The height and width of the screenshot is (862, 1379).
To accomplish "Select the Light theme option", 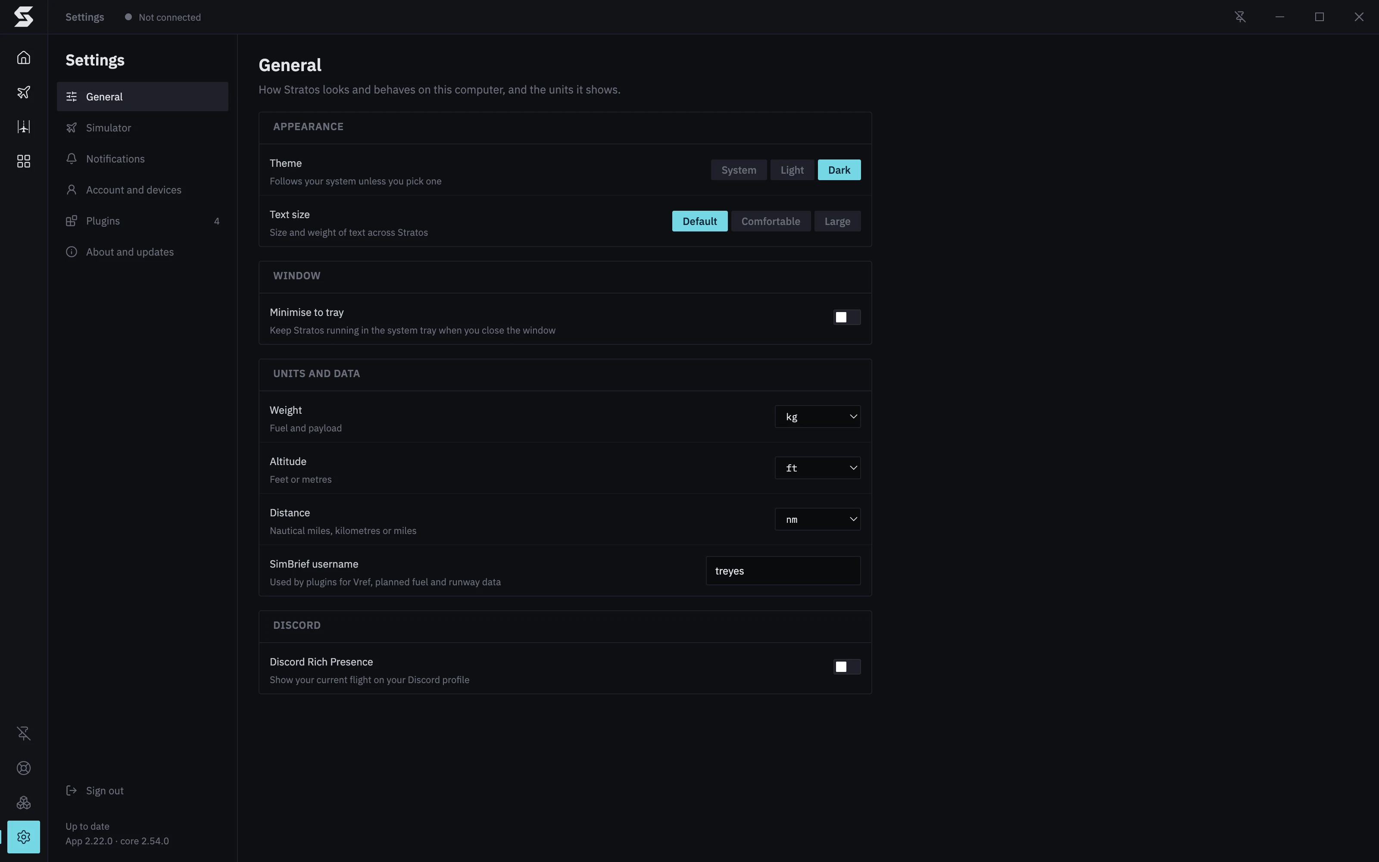I will 792,170.
